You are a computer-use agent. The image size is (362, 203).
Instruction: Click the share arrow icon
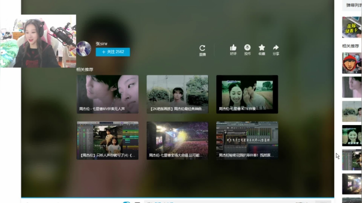click(x=276, y=47)
